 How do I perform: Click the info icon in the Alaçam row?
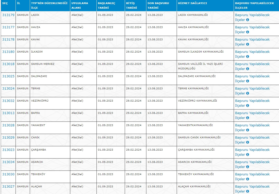247,191
